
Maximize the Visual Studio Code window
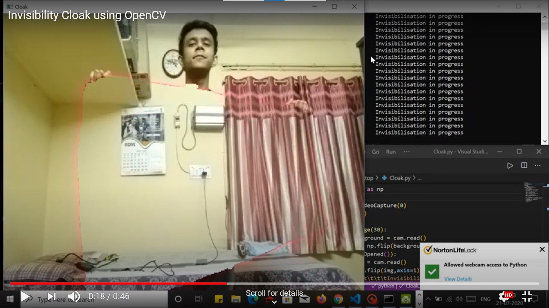pyautogui.click(x=519, y=151)
